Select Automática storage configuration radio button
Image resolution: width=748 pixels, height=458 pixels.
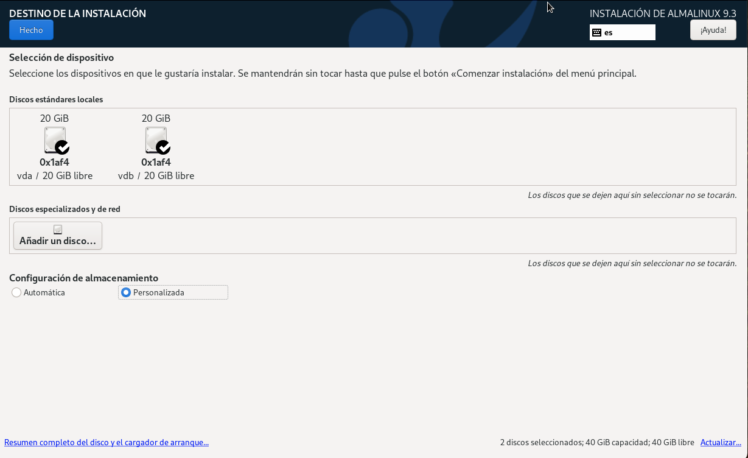click(16, 292)
